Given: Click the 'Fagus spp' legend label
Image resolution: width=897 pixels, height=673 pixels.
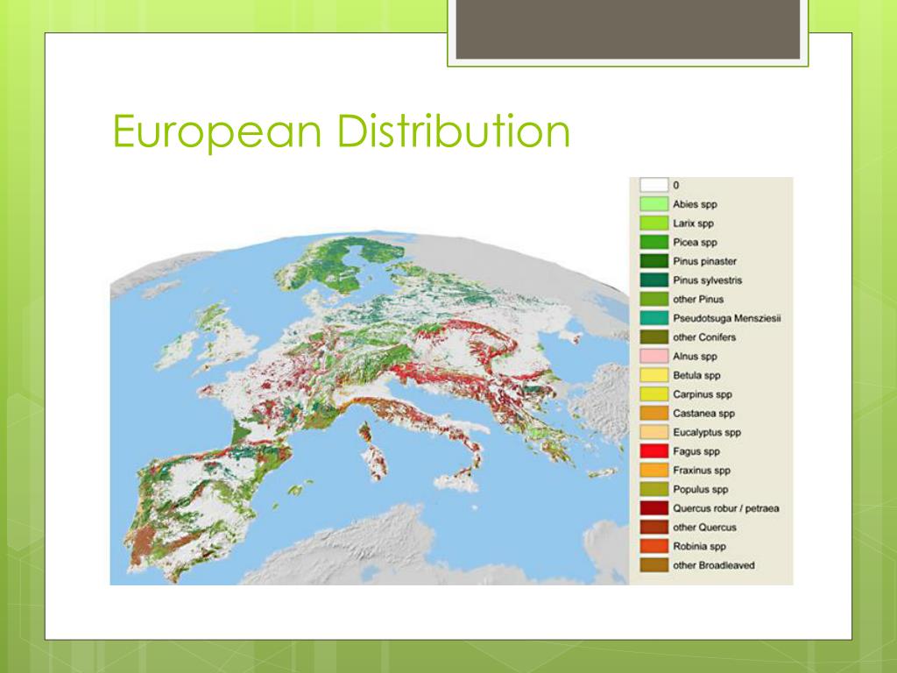Looking at the screenshot, I should coord(696,451).
